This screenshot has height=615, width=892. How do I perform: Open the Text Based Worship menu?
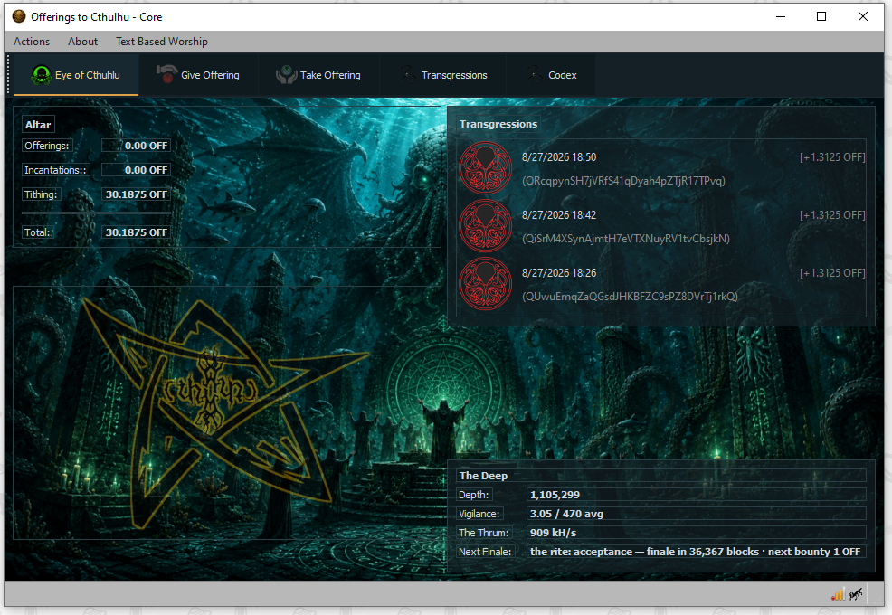[162, 42]
